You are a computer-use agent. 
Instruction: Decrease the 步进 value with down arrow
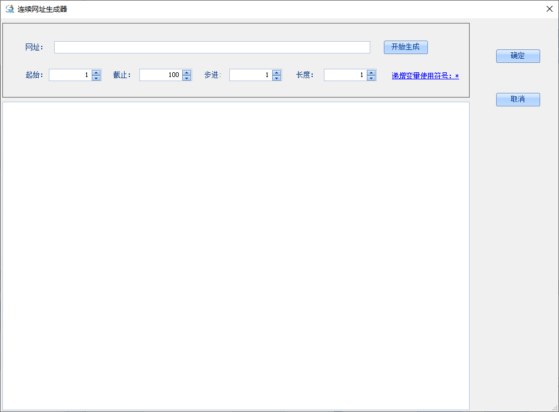(x=277, y=78)
